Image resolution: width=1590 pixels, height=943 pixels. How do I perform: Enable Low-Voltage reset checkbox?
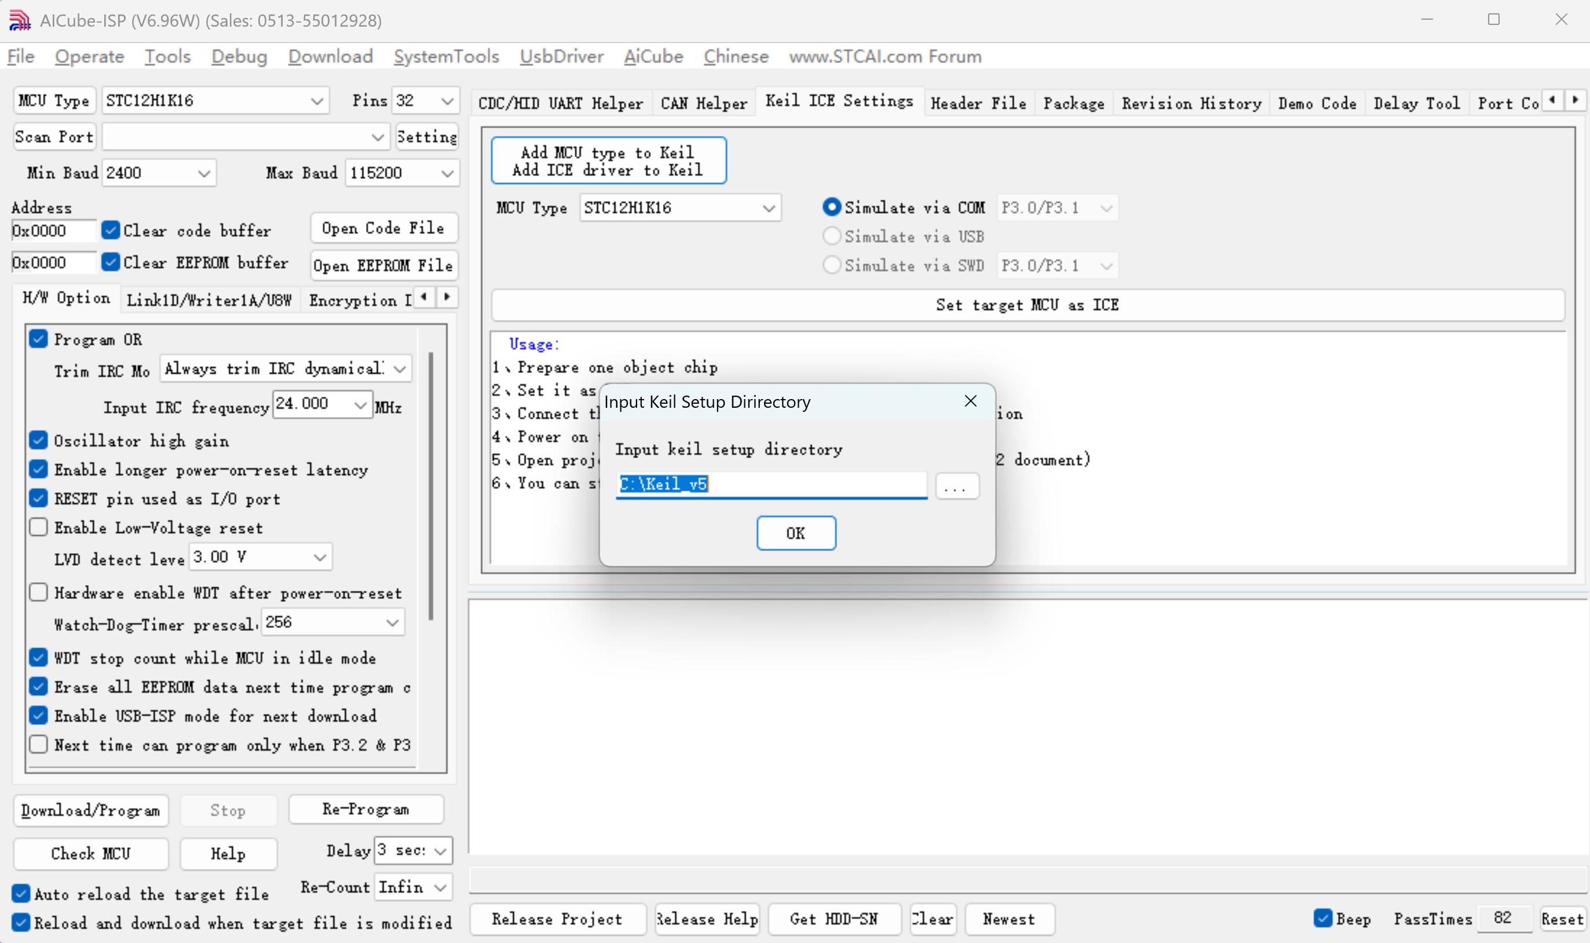(39, 527)
